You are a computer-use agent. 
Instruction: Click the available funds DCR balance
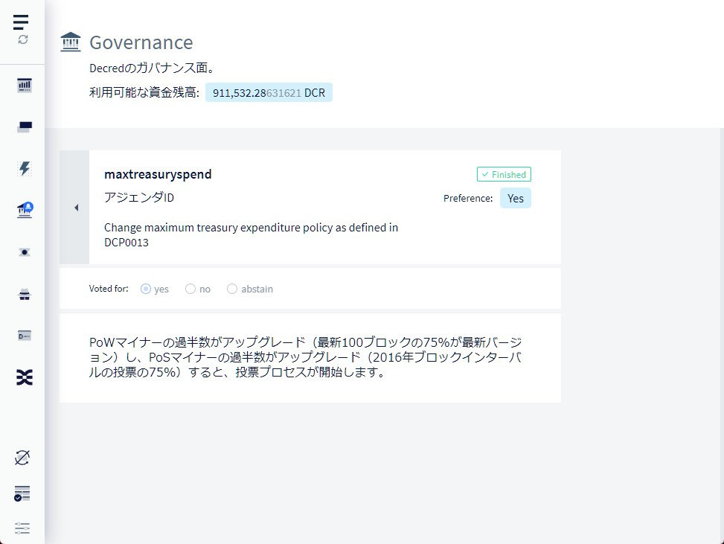tap(269, 93)
